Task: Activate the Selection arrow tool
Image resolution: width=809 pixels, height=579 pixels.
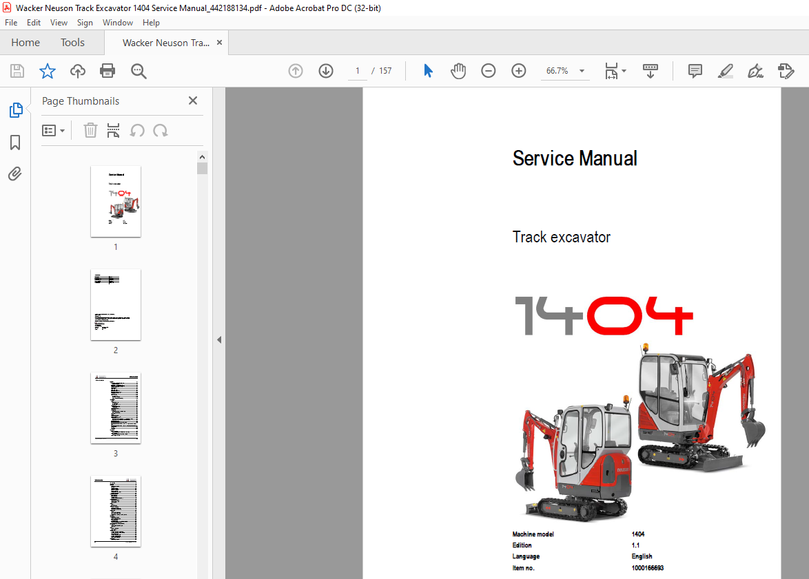Action: tap(428, 71)
